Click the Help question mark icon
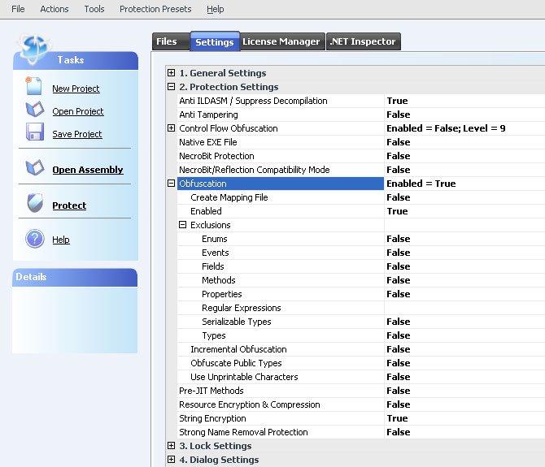 (35, 239)
